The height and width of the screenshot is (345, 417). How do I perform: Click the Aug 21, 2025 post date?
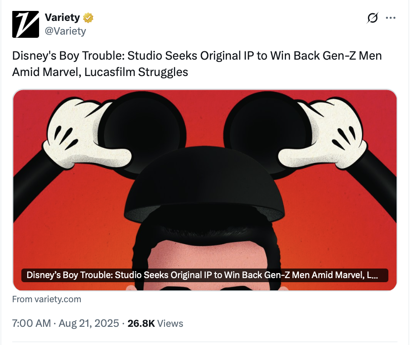point(88,324)
